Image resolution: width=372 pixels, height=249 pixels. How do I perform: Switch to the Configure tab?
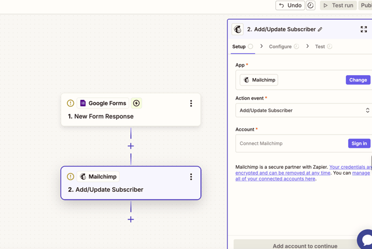tap(280, 47)
